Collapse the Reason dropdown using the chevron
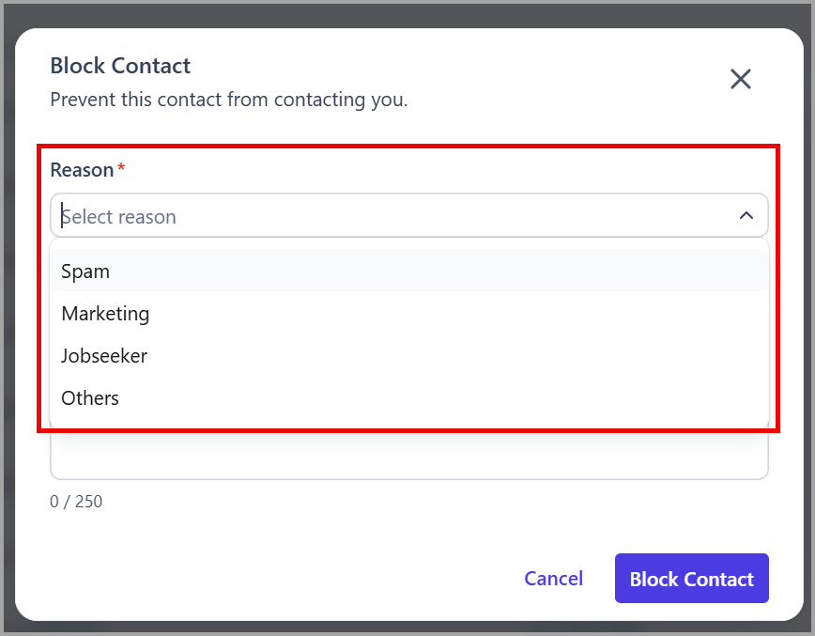815x636 pixels. tap(746, 215)
